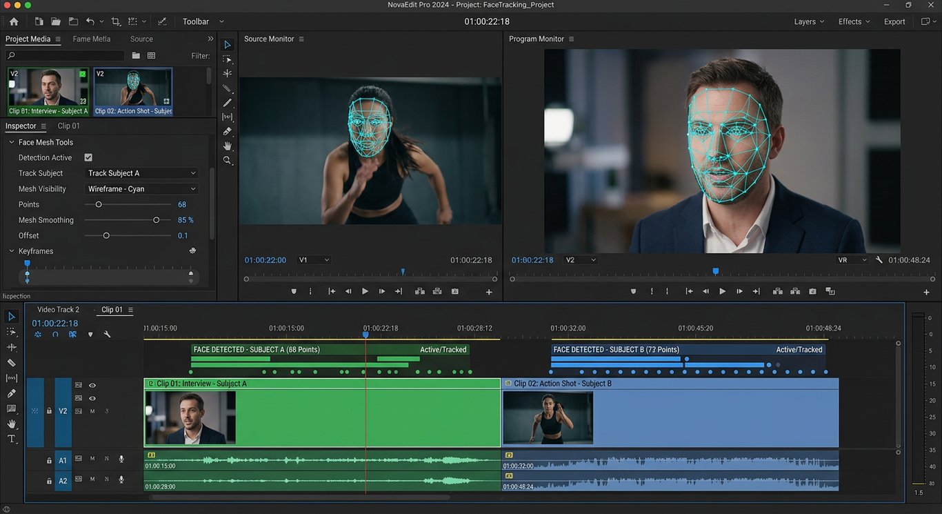
Task: Open the Mesh Visibility dropdown
Action: pos(142,189)
